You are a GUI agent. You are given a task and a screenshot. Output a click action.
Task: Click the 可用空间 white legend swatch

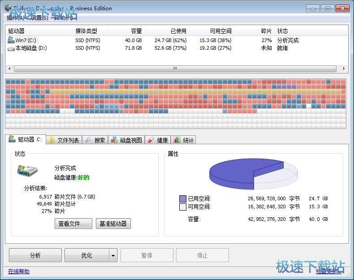point(183,207)
